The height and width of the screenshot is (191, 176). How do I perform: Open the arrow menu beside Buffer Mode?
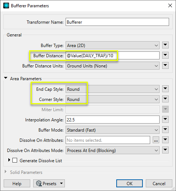[x=165, y=130]
